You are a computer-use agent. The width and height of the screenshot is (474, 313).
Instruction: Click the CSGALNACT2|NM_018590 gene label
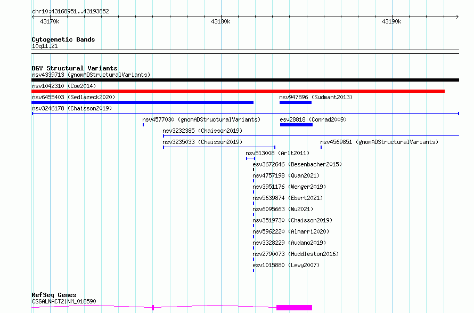(64, 301)
